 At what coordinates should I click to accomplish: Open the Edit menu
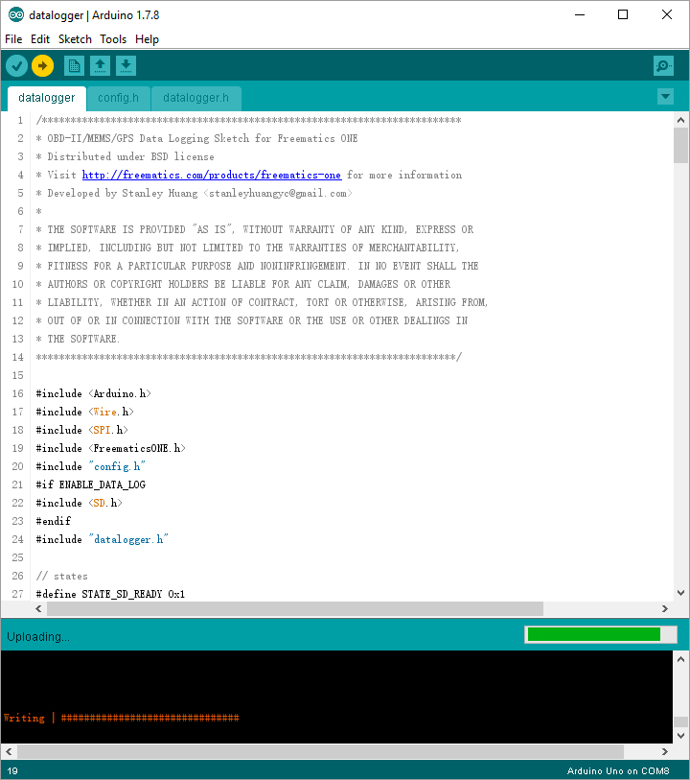[40, 39]
